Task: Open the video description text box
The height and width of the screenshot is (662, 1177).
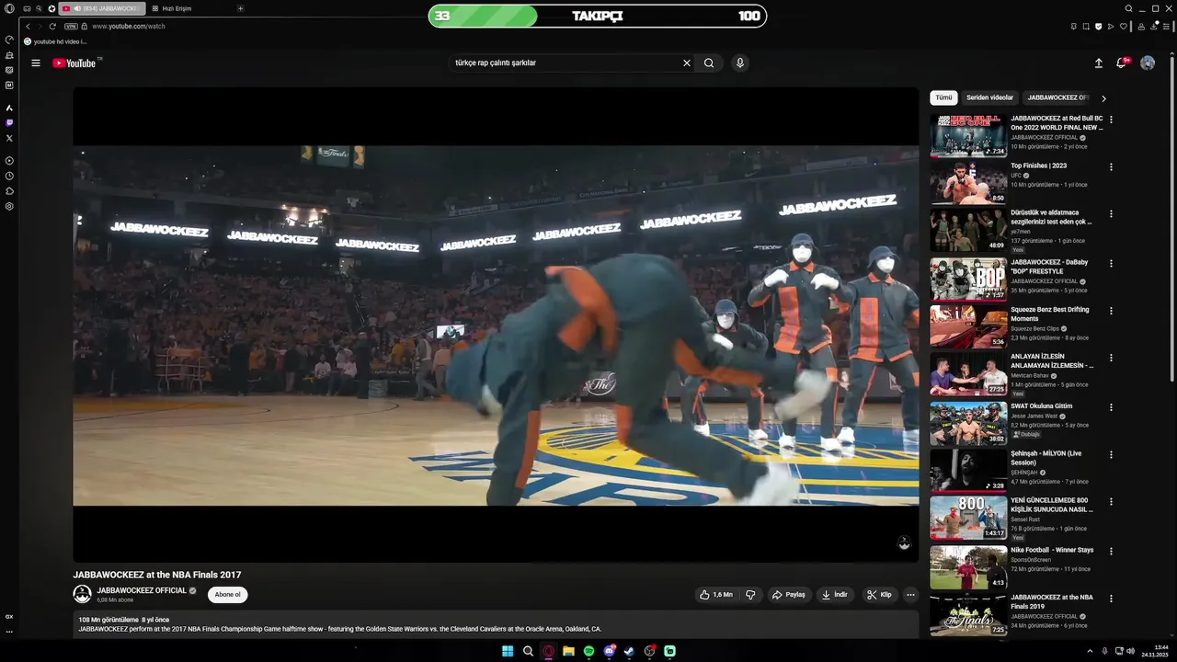Action: [x=496, y=625]
